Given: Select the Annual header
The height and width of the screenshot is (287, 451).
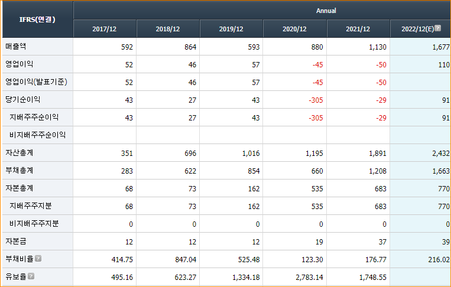Looking at the screenshot, I should (x=326, y=11).
